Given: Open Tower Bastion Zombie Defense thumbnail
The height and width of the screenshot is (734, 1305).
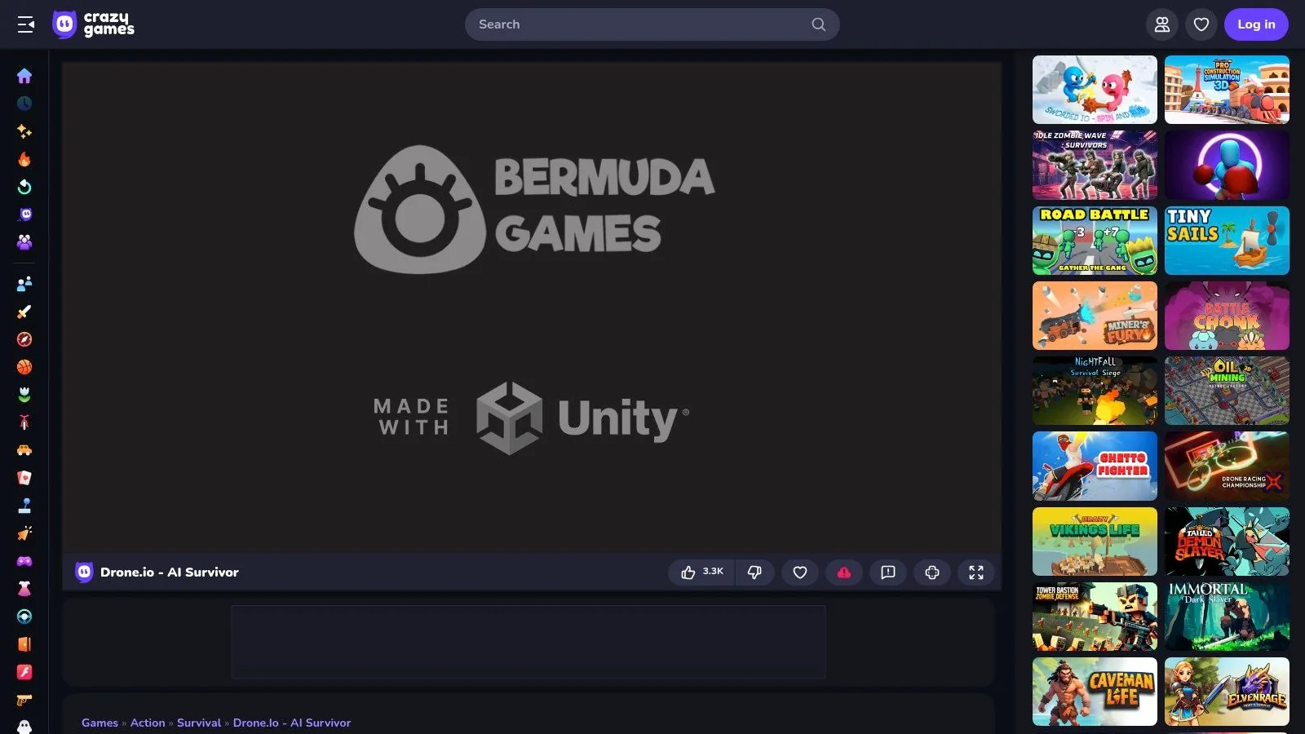Looking at the screenshot, I should tap(1095, 617).
